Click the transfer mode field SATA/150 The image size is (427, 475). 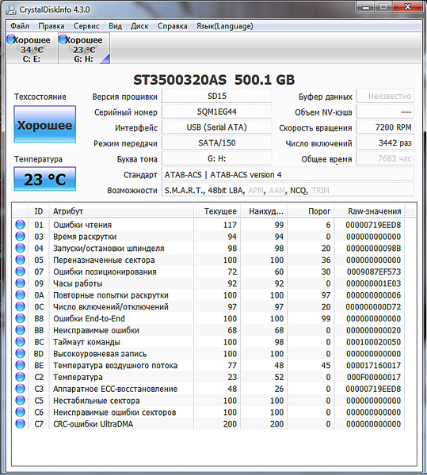point(217,143)
